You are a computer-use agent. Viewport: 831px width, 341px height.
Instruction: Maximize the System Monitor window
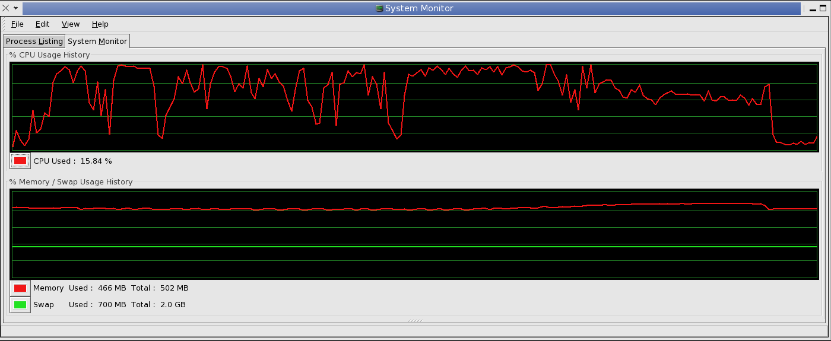pyautogui.click(x=823, y=8)
